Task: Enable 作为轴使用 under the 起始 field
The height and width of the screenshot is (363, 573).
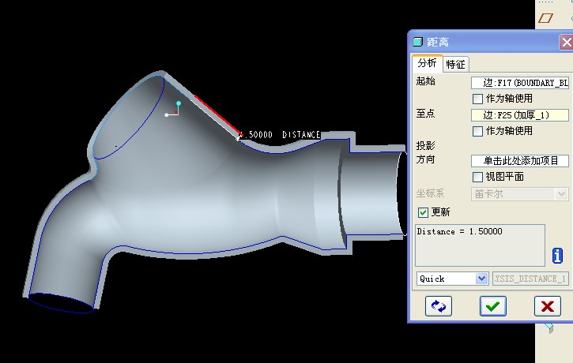Action: tap(477, 99)
